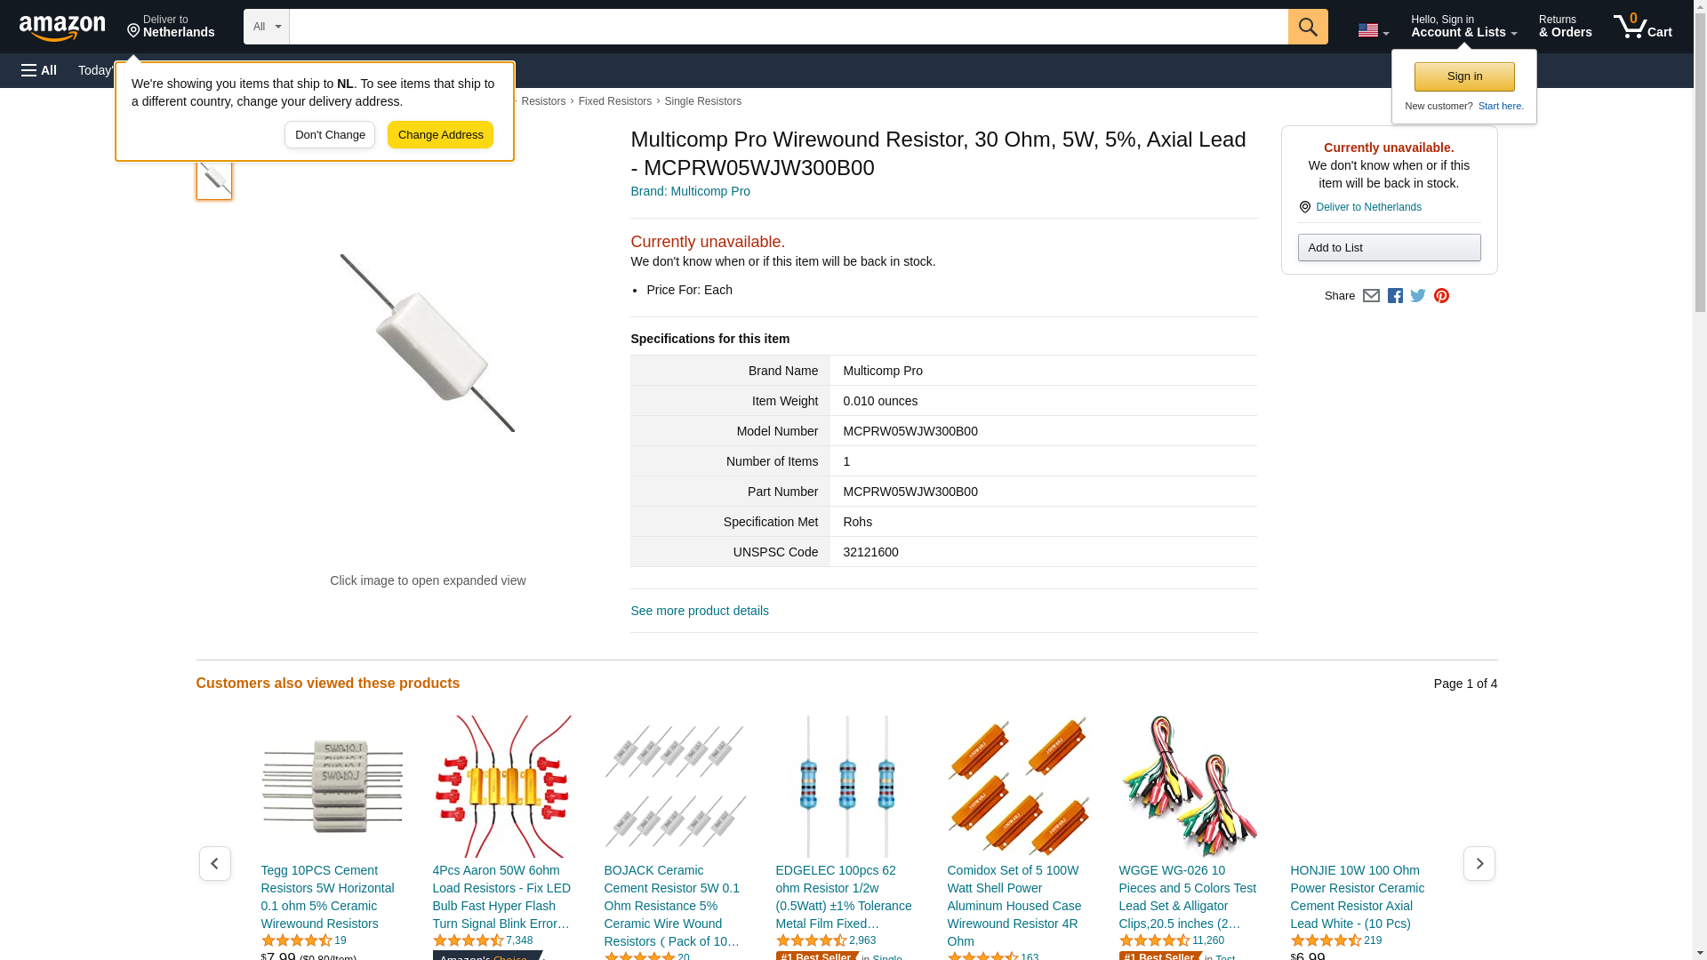This screenshot has height=960, width=1707.
Task: Focus the Amazon search input field
Action: click(788, 27)
